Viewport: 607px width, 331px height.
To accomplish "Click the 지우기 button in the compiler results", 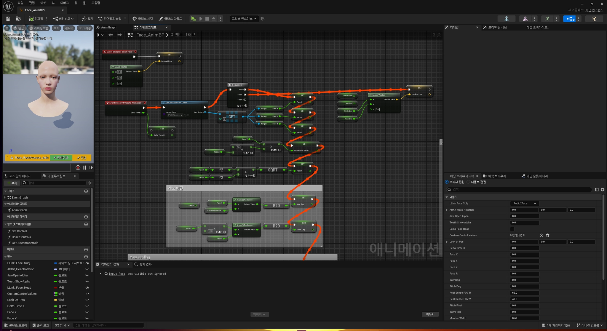I will [x=430, y=314].
